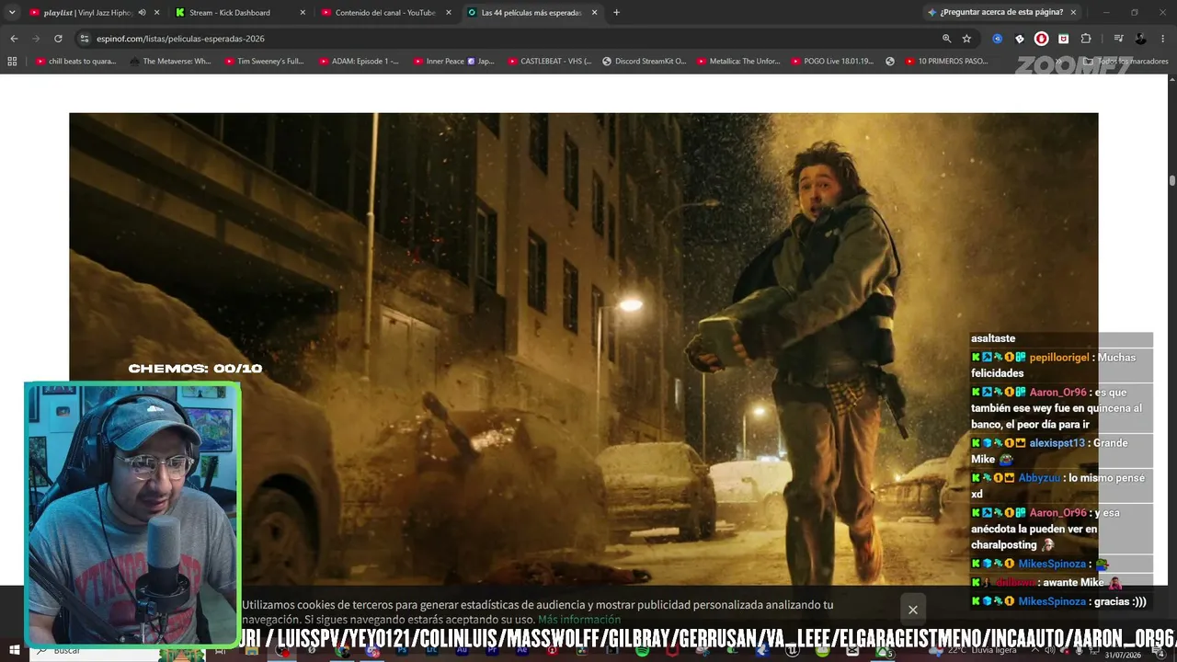Close the Vinyl Jazz Hiphop playlist tab
Image resolution: width=1177 pixels, height=662 pixels.
click(x=157, y=13)
